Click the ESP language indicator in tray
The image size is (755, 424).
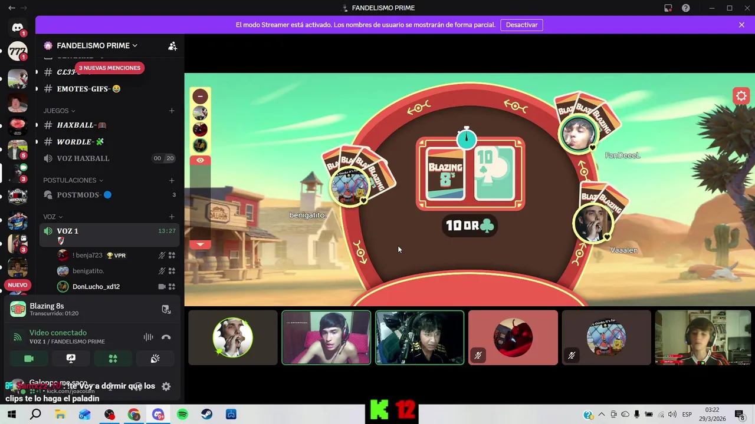[x=687, y=415]
